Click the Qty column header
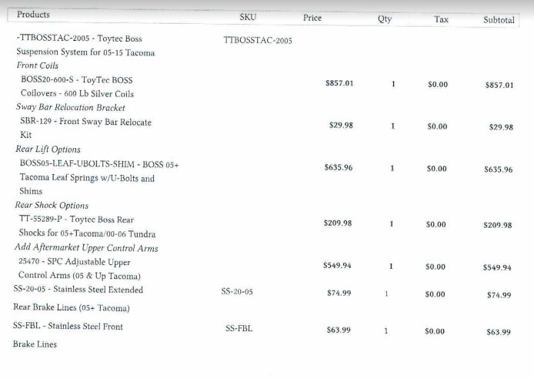 point(385,18)
